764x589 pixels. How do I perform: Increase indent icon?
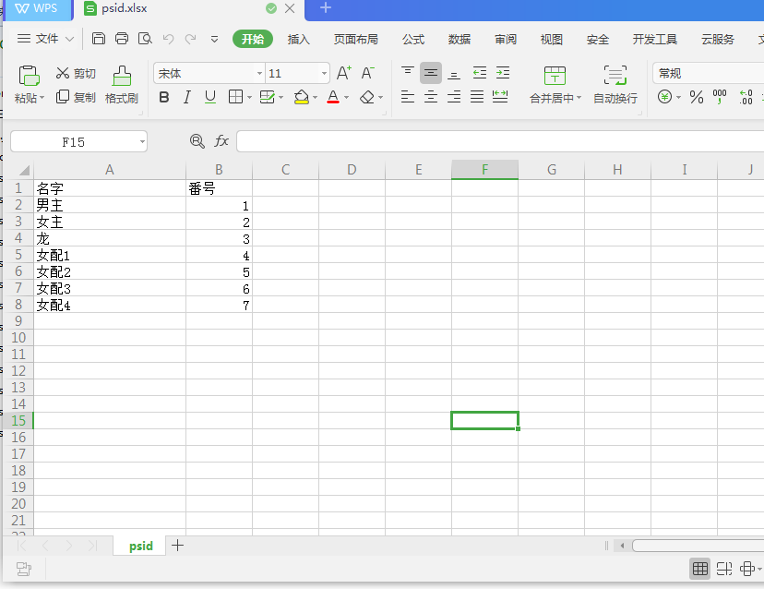(x=503, y=73)
